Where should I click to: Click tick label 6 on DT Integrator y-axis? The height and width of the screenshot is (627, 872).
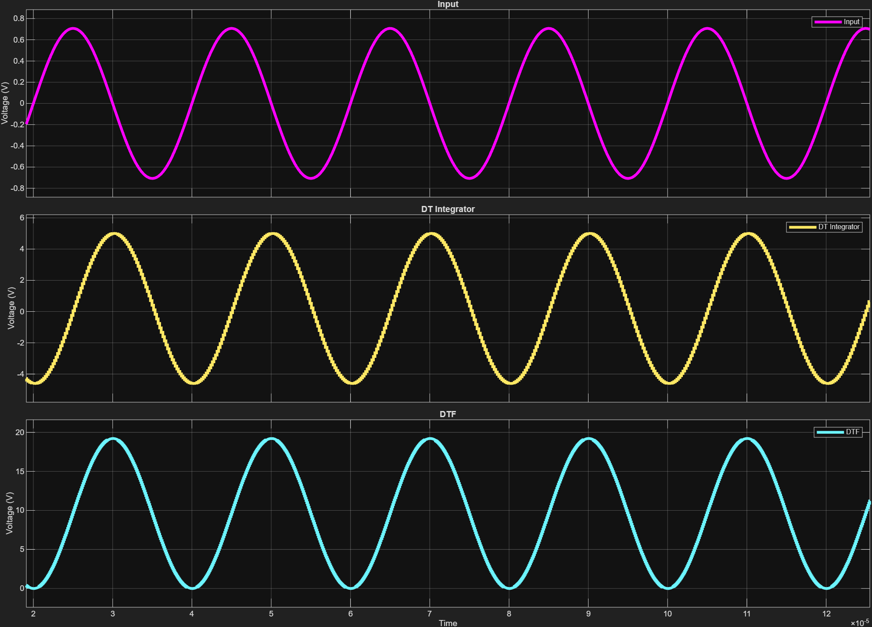tap(22, 218)
